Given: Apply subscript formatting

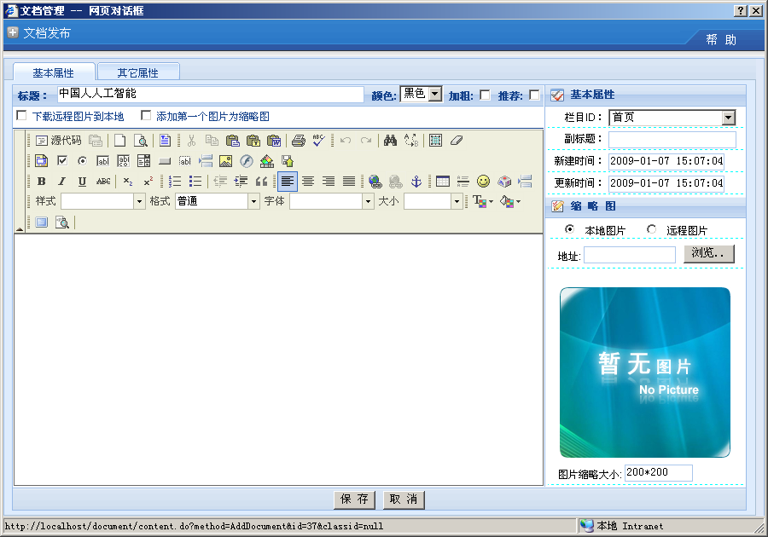Looking at the screenshot, I should [x=127, y=182].
